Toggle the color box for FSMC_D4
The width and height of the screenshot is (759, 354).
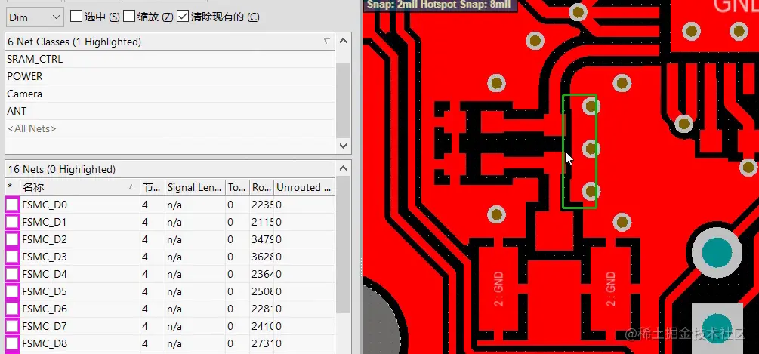(12, 274)
